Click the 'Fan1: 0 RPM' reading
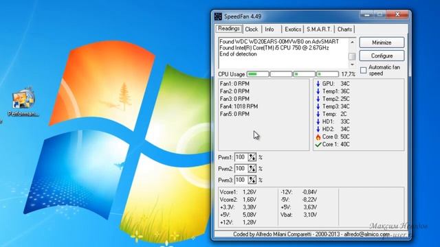This screenshot has height=247, width=440. click(x=234, y=84)
